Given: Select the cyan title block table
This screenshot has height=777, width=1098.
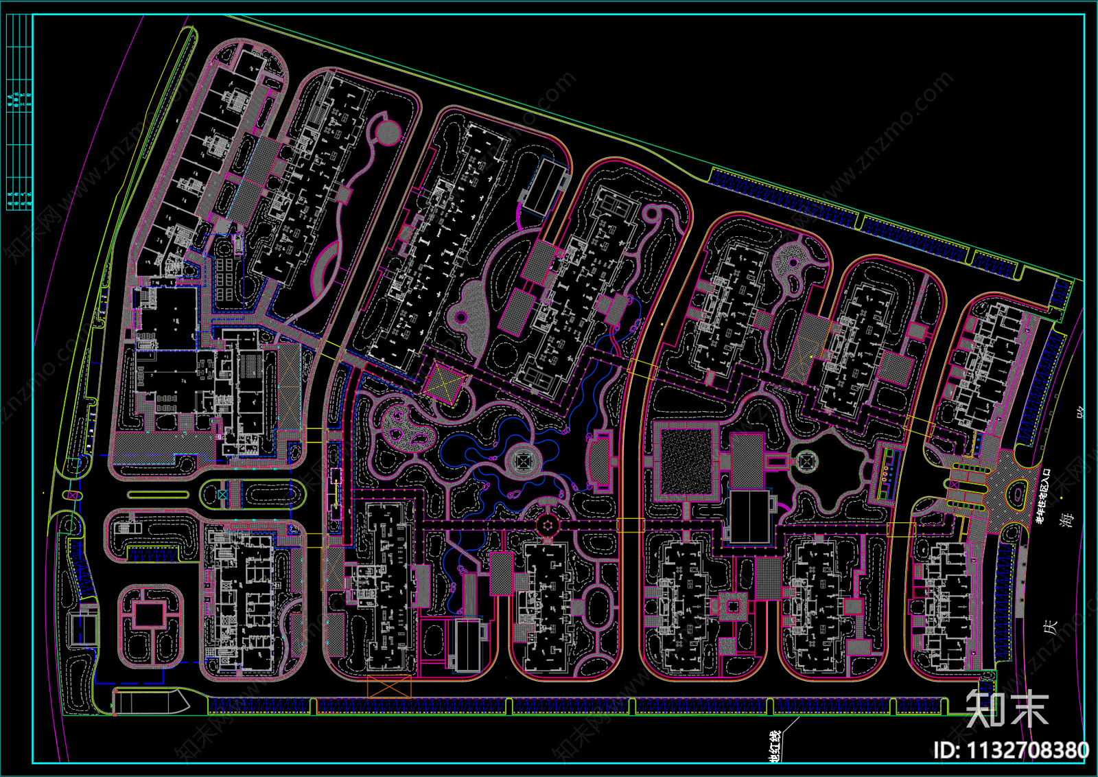Looking at the screenshot, I should (19, 113).
